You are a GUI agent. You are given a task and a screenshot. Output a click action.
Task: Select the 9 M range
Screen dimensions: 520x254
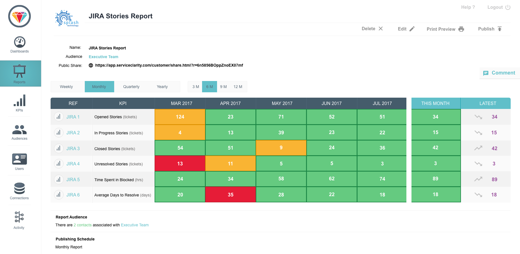(224, 87)
